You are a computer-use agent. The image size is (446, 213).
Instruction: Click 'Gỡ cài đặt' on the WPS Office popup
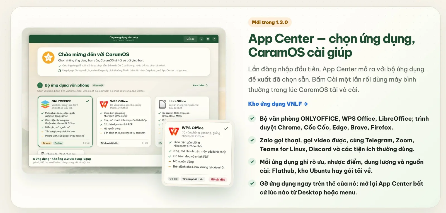coord(218,180)
